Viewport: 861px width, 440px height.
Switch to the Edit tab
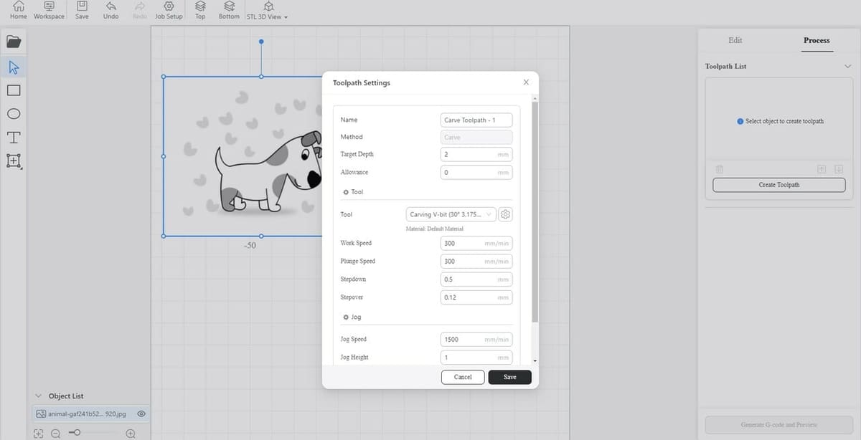pos(735,40)
